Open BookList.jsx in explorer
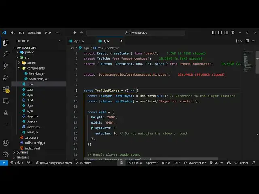Image resolution: width=259 pixels, height=194 pixels. [x=37, y=74]
